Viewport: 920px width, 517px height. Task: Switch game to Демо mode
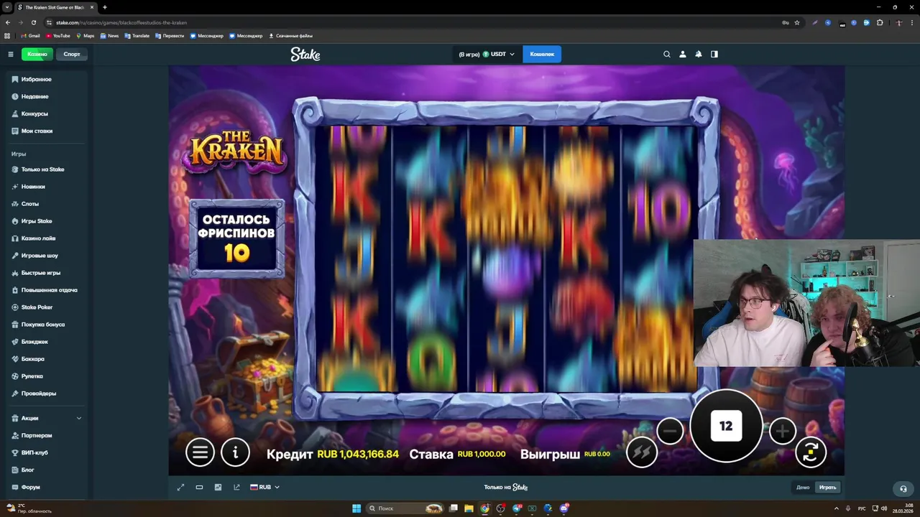803,488
